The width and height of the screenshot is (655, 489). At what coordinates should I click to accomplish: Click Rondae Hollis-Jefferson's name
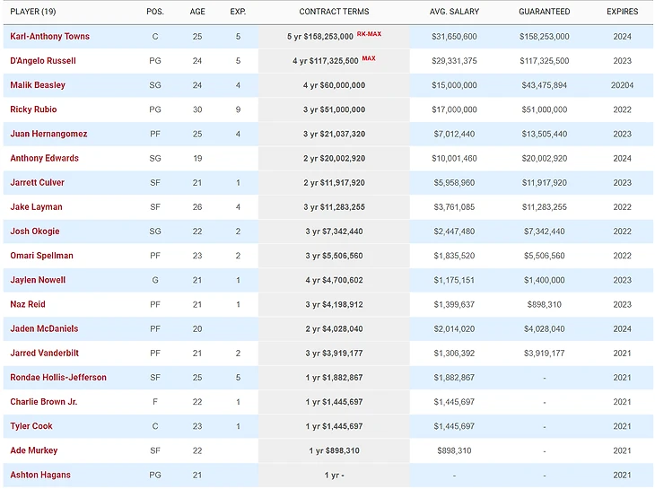(x=58, y=377)
